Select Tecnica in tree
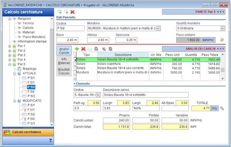The height and width of the screenshot is (147, 231). click(28, 23)
